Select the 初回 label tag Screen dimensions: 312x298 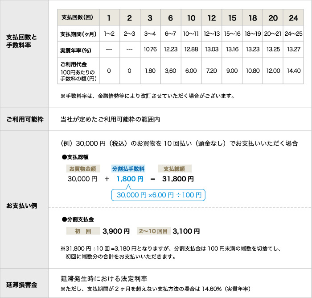[83, 231]
